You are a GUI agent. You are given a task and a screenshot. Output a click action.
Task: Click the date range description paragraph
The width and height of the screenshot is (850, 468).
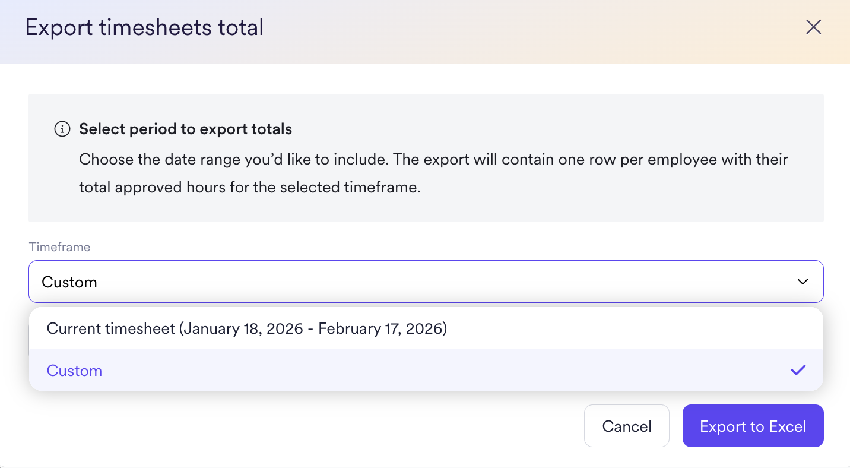[433, 173]
